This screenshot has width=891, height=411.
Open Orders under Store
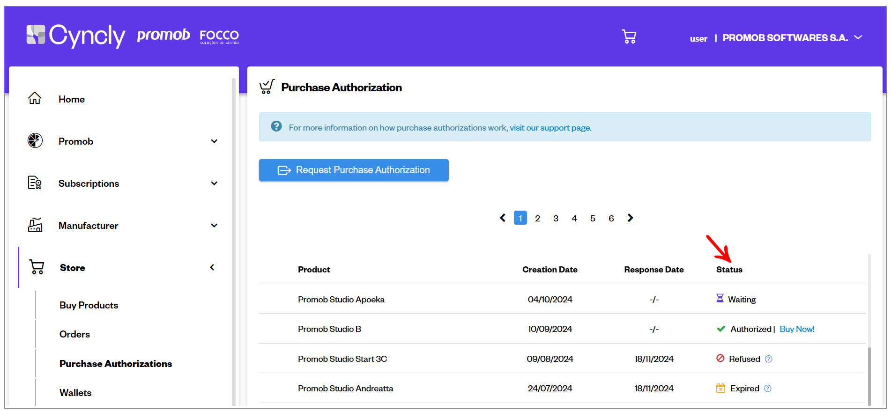[74, 334]
